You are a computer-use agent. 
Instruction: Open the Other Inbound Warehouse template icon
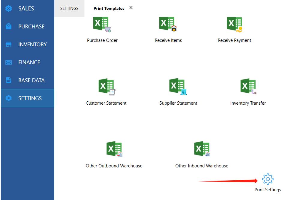point(202,149)
